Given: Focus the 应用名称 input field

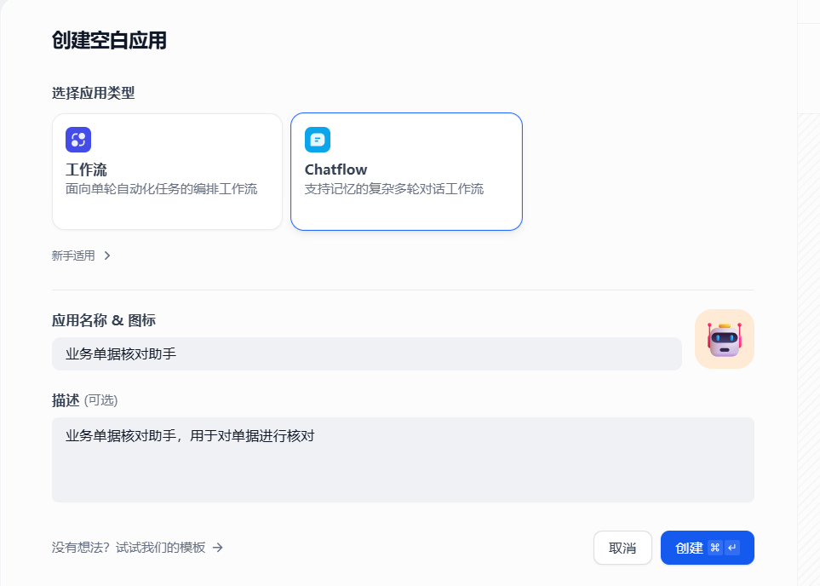Looking at the screenshot, I should pos(367,354).
